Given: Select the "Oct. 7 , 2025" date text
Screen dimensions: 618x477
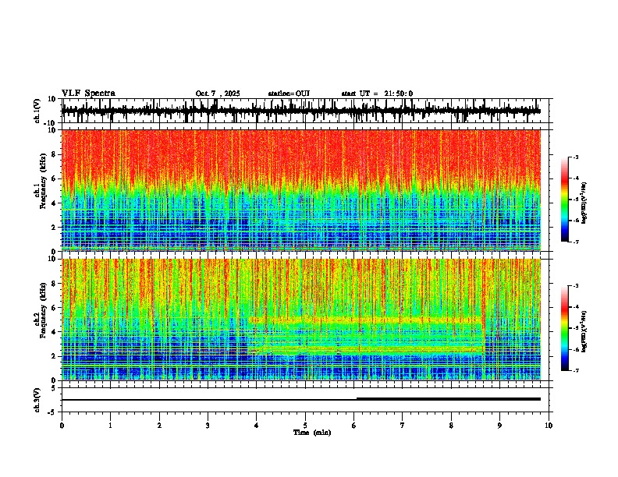Looking at the screenshot, I should point(218,94).
